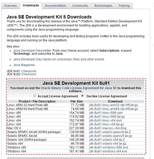Click the 154.74 MB file size
The height and width of the screenshot is (159, 154).
(x=76, y=113)
